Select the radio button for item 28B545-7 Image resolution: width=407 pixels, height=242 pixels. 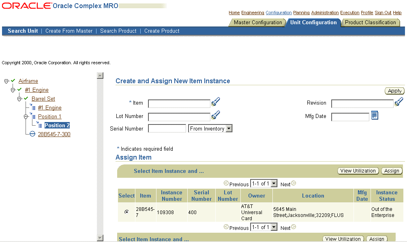126,212
